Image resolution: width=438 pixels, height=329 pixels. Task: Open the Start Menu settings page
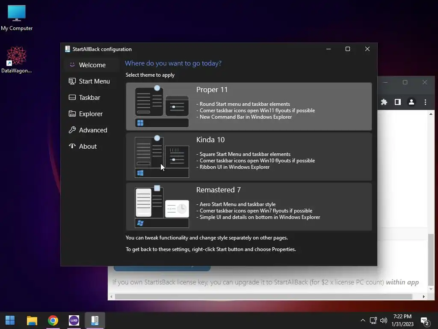coord(92,81)
